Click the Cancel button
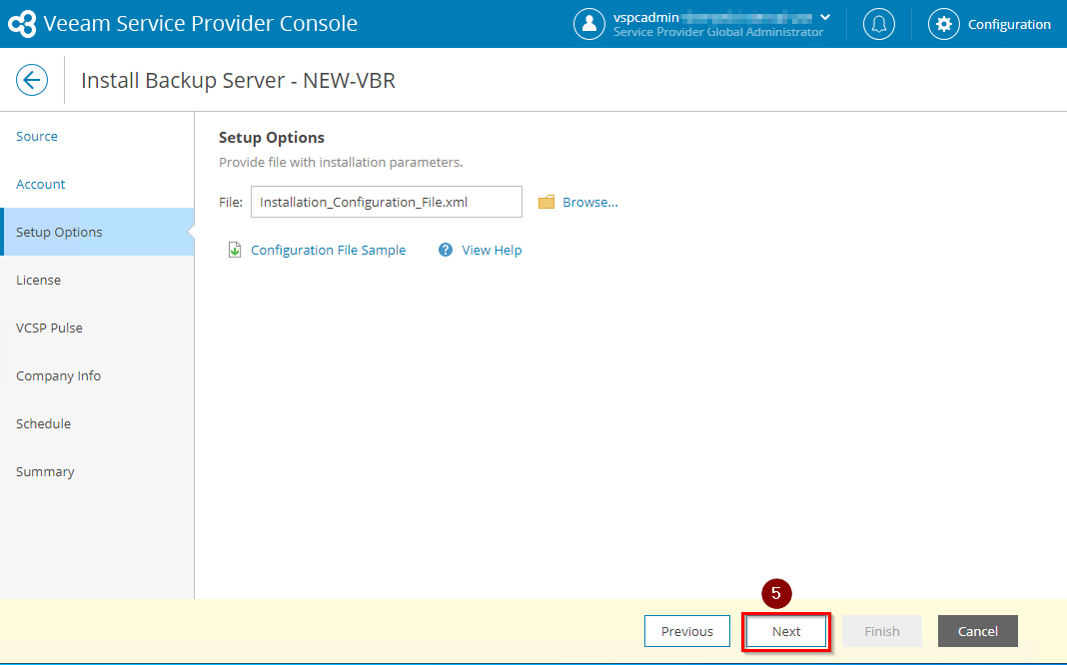The height and width of the screenshot is (665, 1067). tap(978, 631)
